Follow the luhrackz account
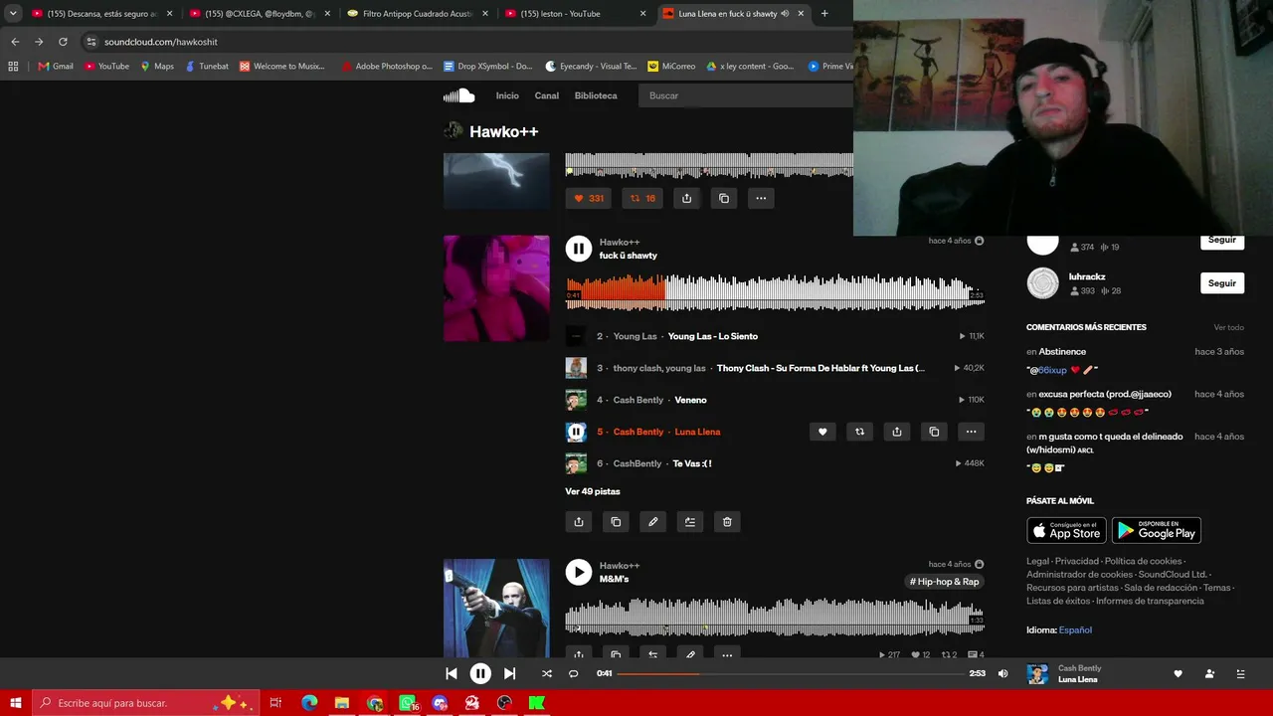Screen dimensions: 1273x716 [x=1222, y=283]
